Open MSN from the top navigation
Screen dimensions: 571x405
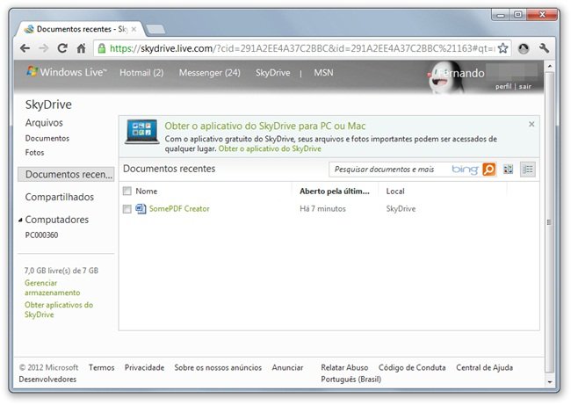[323, 72]
